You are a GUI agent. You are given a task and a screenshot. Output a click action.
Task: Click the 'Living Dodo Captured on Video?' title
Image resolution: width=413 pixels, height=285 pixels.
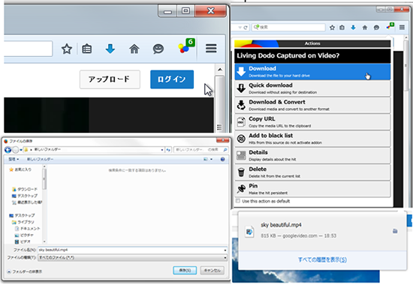(288, 55)
